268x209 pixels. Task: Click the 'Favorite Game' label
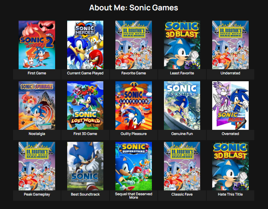[x=134, y=73]
